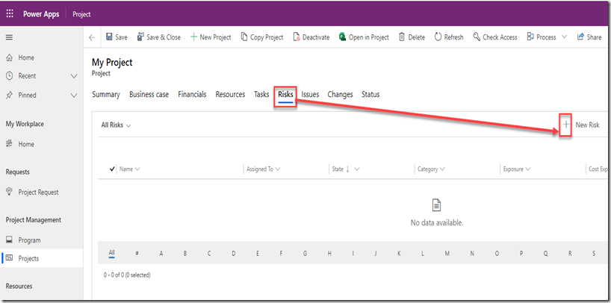Switch to the Financials tab
Screen dimensions: 611x303
point(192,95)
